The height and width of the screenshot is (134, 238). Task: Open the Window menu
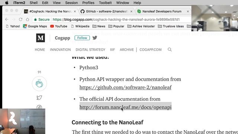122,3
